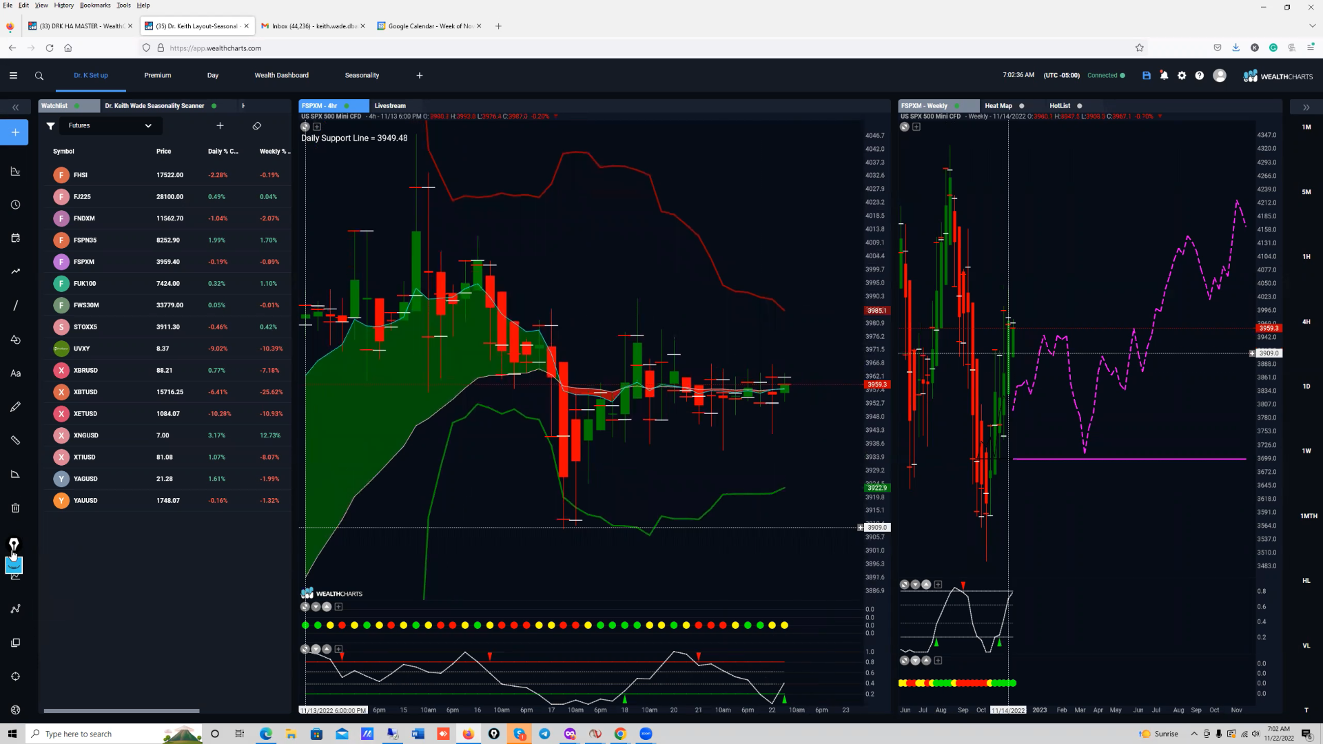Open settings gear in top bar
1323x744 pixels.
pos(1182,76)
